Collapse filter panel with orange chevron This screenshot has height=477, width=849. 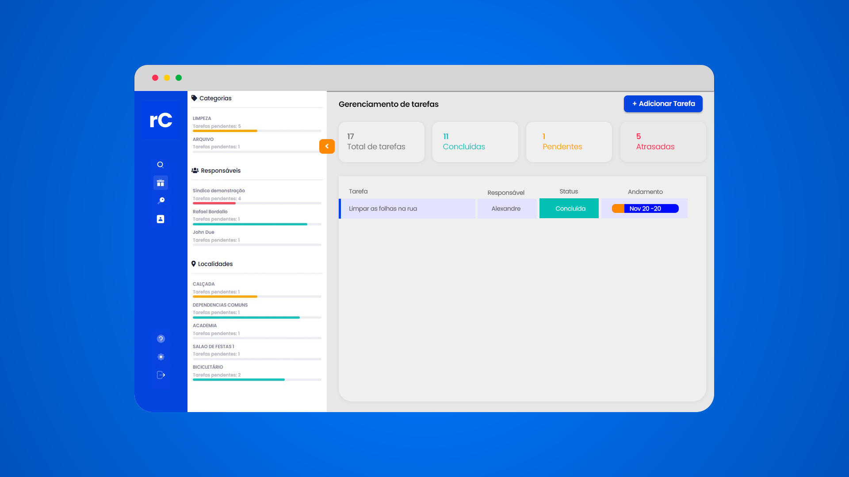[x=327, y=146]
